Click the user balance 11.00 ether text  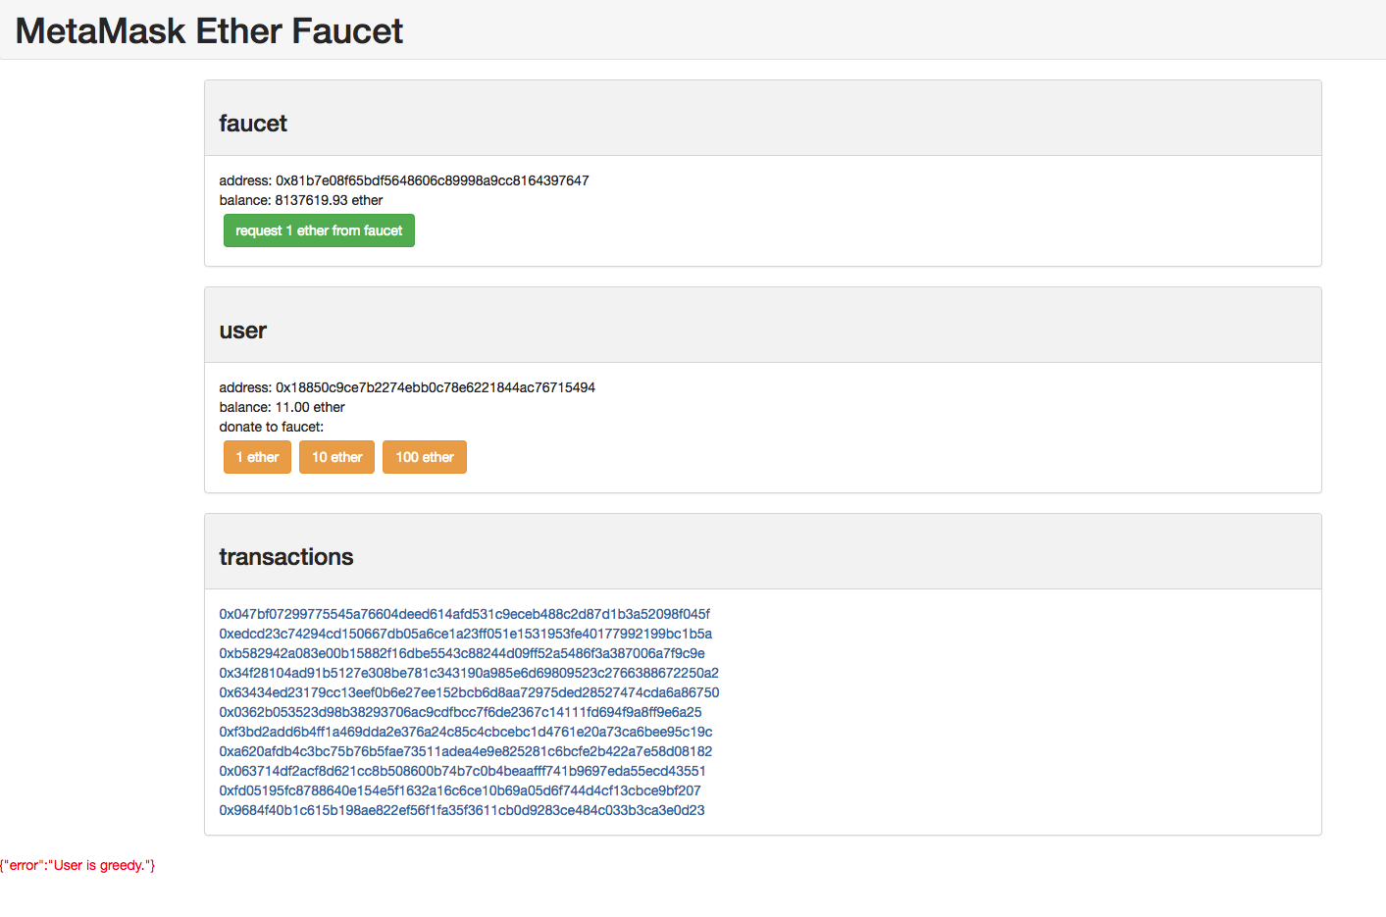[x=282, y=407]
